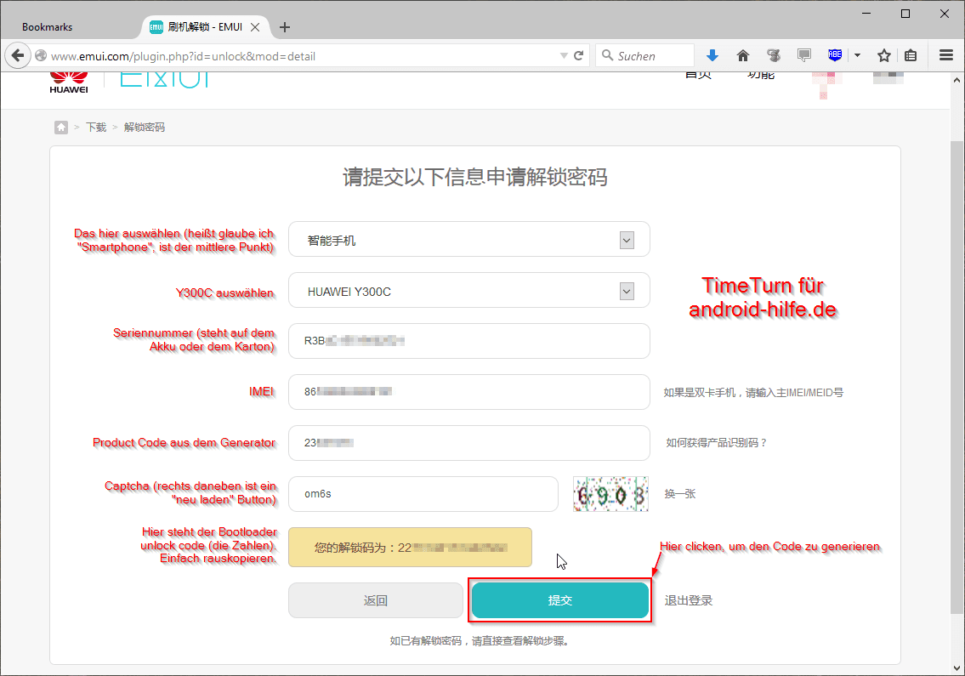965x676 pixels.
Task: Bookmark this page with the star icon
Action: click(x=883, y=55)
